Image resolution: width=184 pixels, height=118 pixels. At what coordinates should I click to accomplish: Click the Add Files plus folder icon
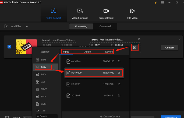coord(6,26)
